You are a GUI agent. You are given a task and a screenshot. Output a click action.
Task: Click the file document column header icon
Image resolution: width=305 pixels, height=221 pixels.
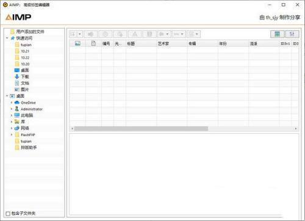click(93, 43)
